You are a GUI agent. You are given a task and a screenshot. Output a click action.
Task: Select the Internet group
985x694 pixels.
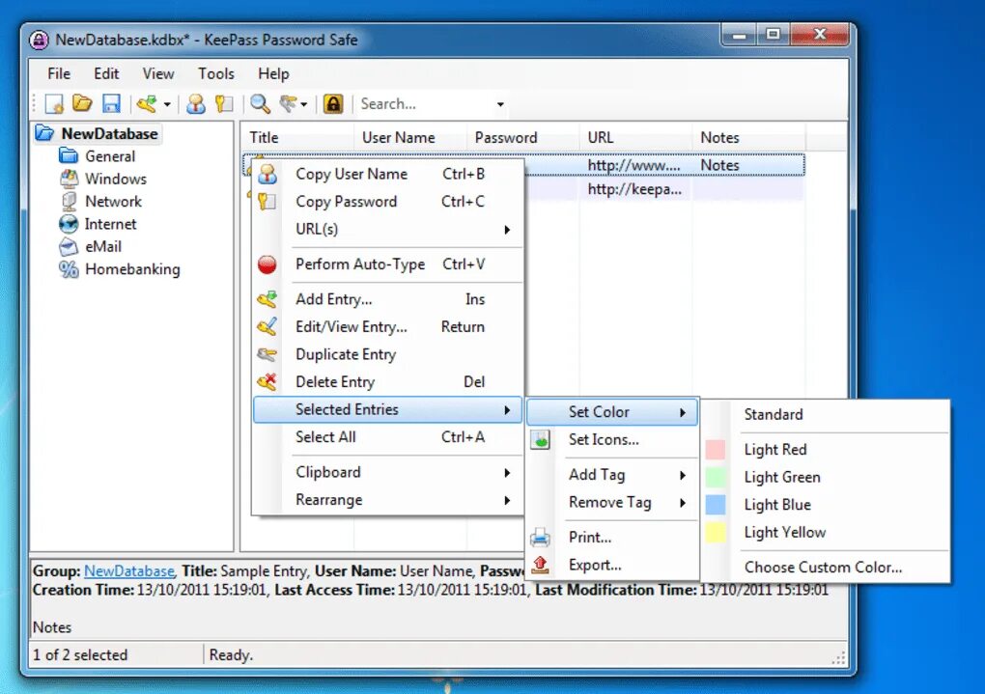(110, 224)
